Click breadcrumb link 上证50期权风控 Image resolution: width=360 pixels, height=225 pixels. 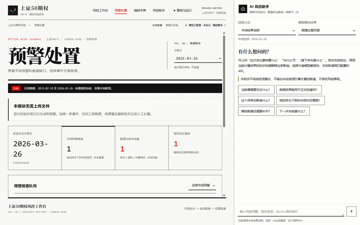(17, 25)
